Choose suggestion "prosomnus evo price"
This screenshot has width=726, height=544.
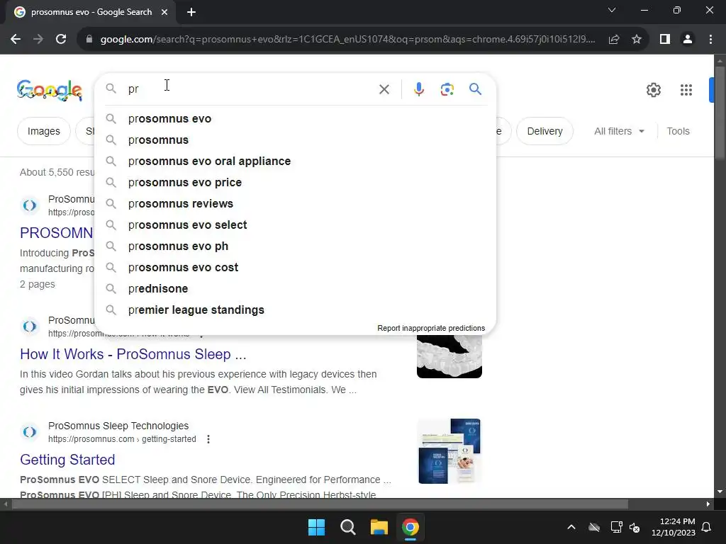click(296, 183)
